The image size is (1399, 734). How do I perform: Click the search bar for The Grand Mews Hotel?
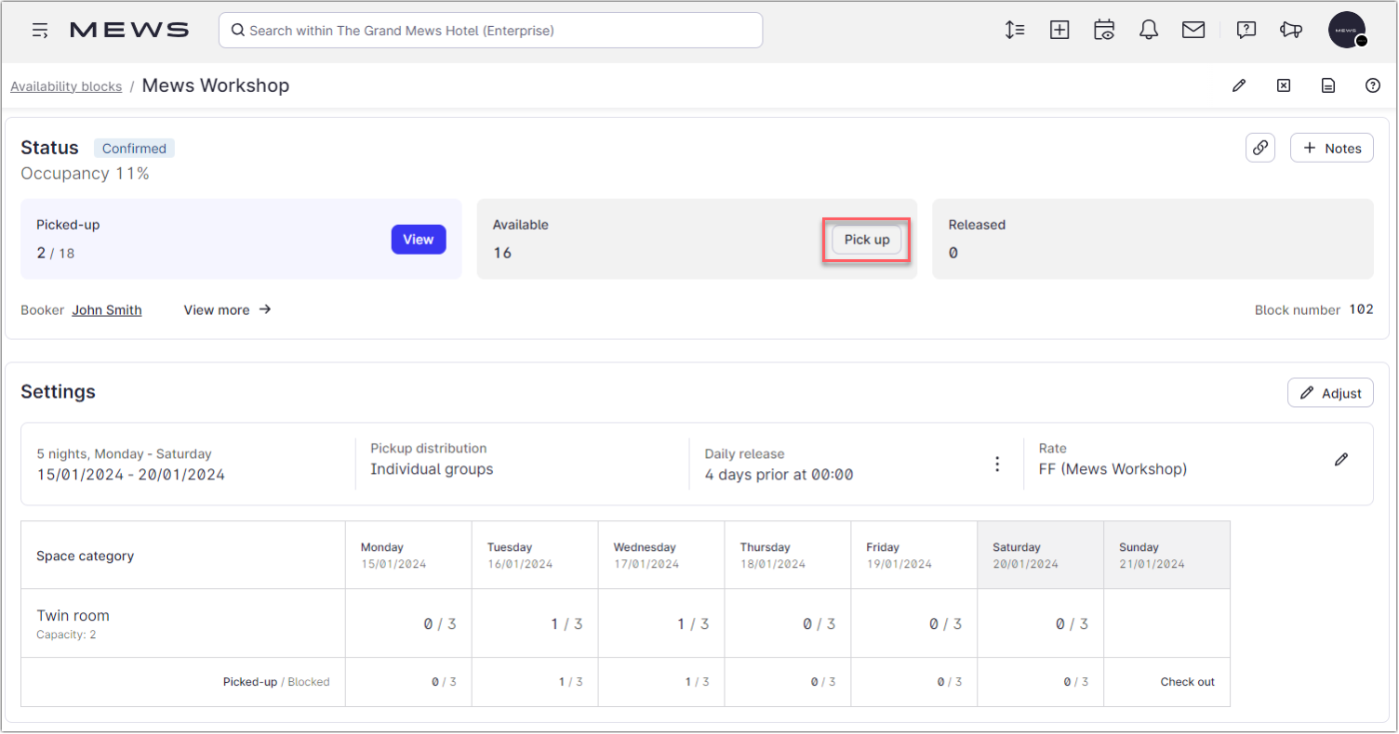pos(490,31)
